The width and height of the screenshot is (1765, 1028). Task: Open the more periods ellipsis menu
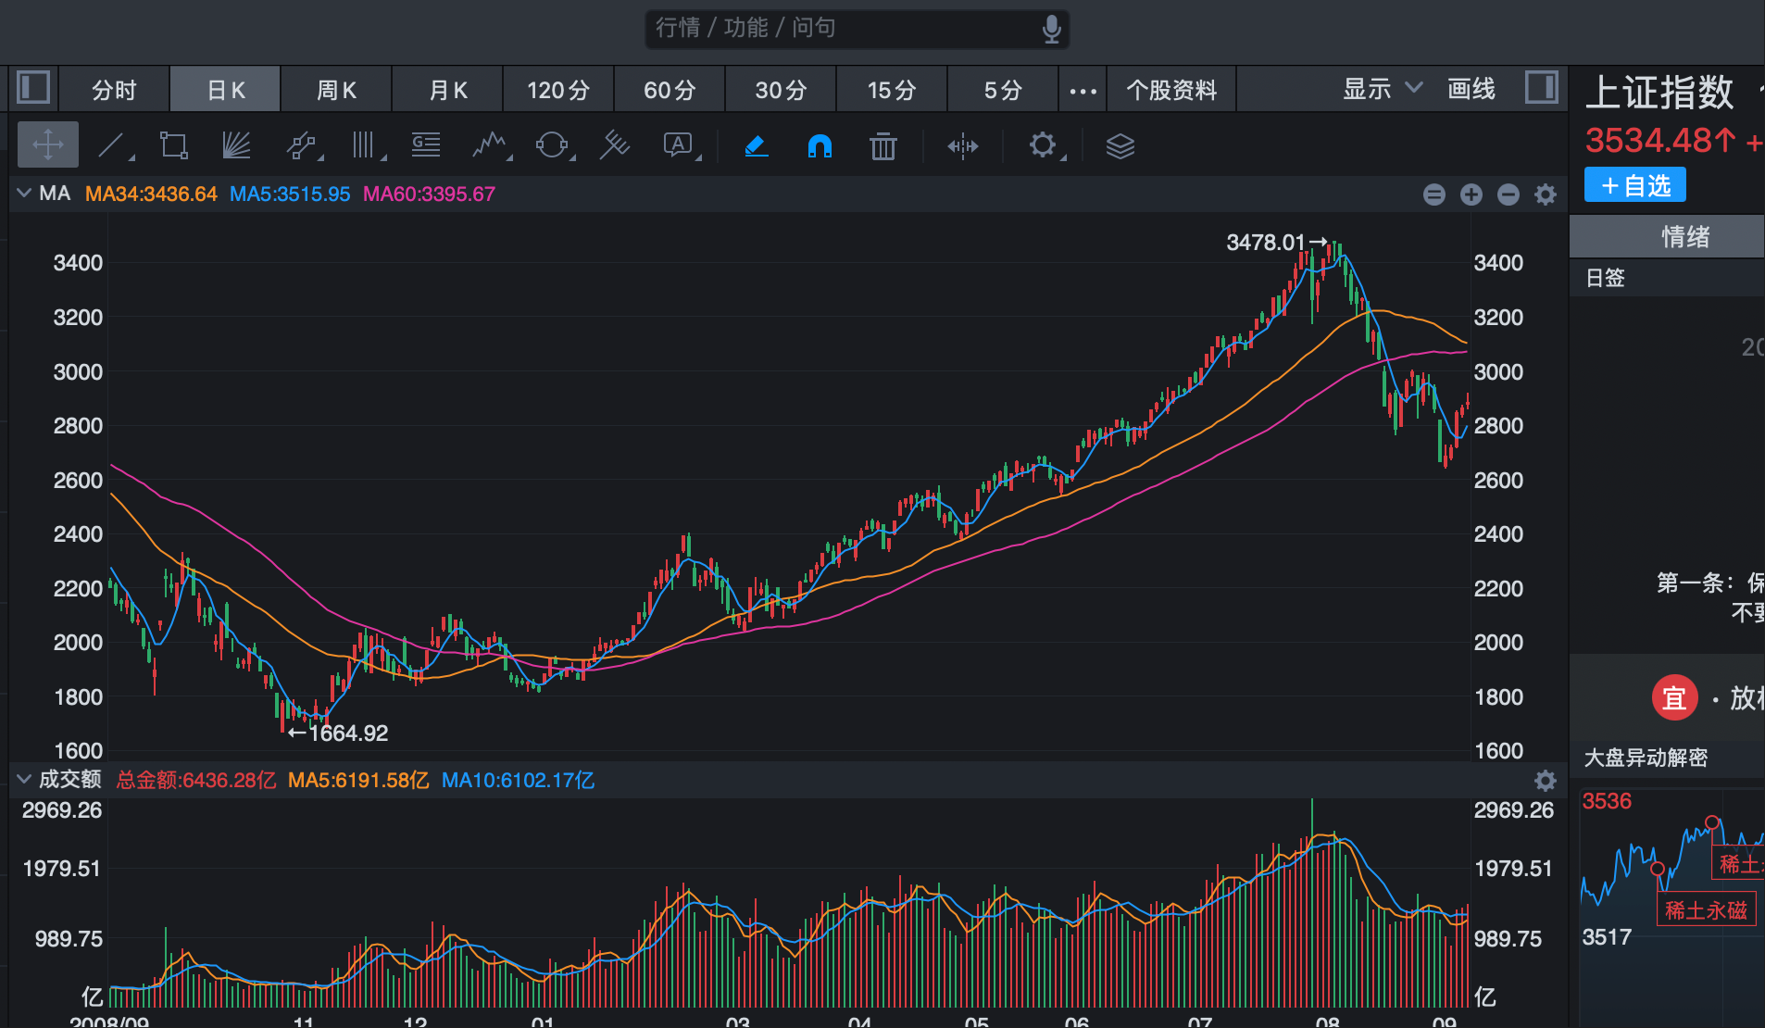pyautogui.click(x=1083, y=91)
